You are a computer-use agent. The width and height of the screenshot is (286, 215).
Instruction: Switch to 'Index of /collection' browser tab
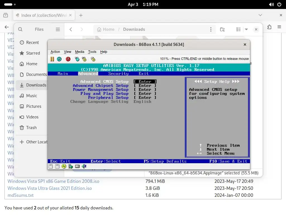pos(44,15)
